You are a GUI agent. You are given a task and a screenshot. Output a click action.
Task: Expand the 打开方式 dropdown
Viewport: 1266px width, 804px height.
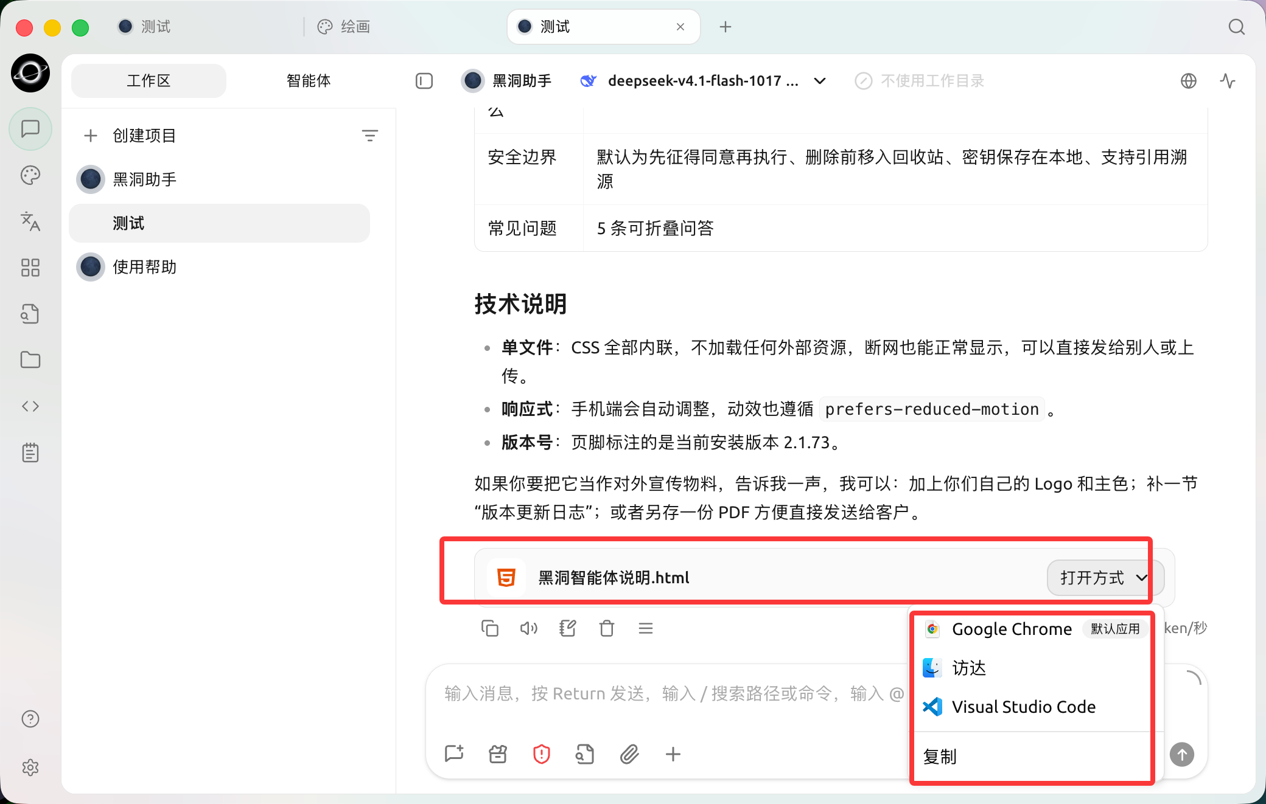click(x=1105, y=578)
